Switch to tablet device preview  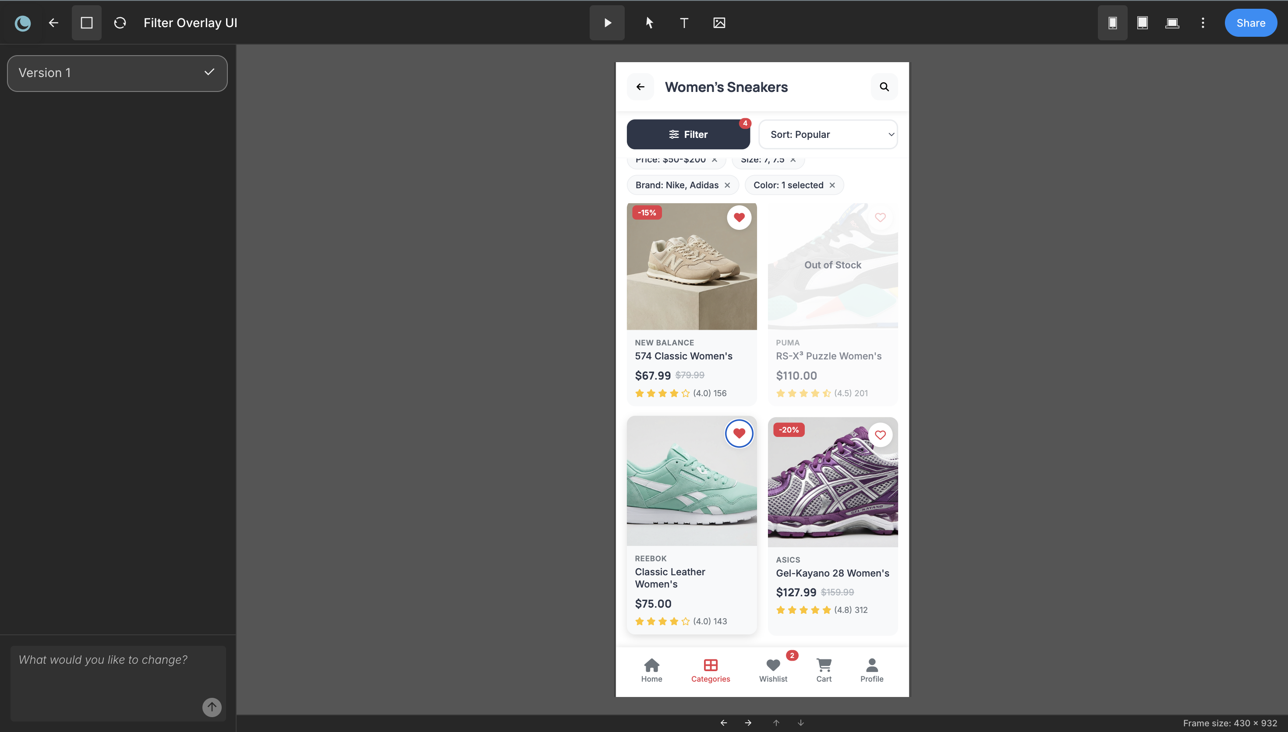[1142, 23]
